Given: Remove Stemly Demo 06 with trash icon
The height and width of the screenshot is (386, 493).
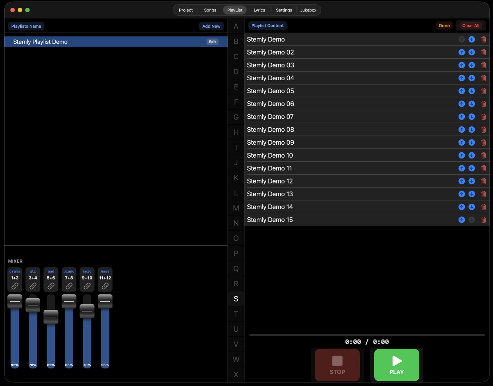Looking at the screenshot, I should coord(484,104).
